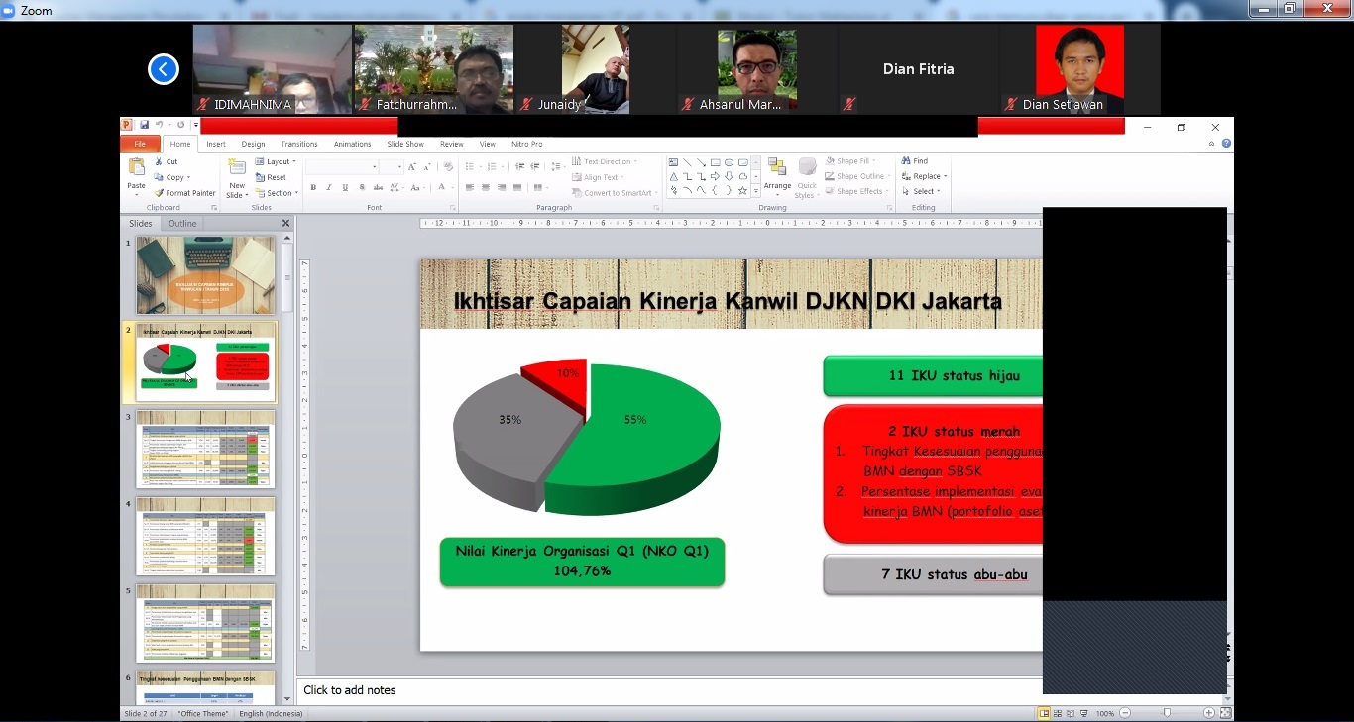Select slide 3 thumbnail in the Slides panel
Image resolution: width=1354 pixels, height=722 pixels.
pyautogui.click(x=205, y=450)
